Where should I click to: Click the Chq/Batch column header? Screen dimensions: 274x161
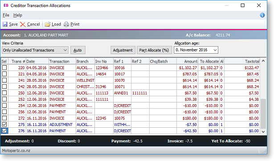coord(163,61)
